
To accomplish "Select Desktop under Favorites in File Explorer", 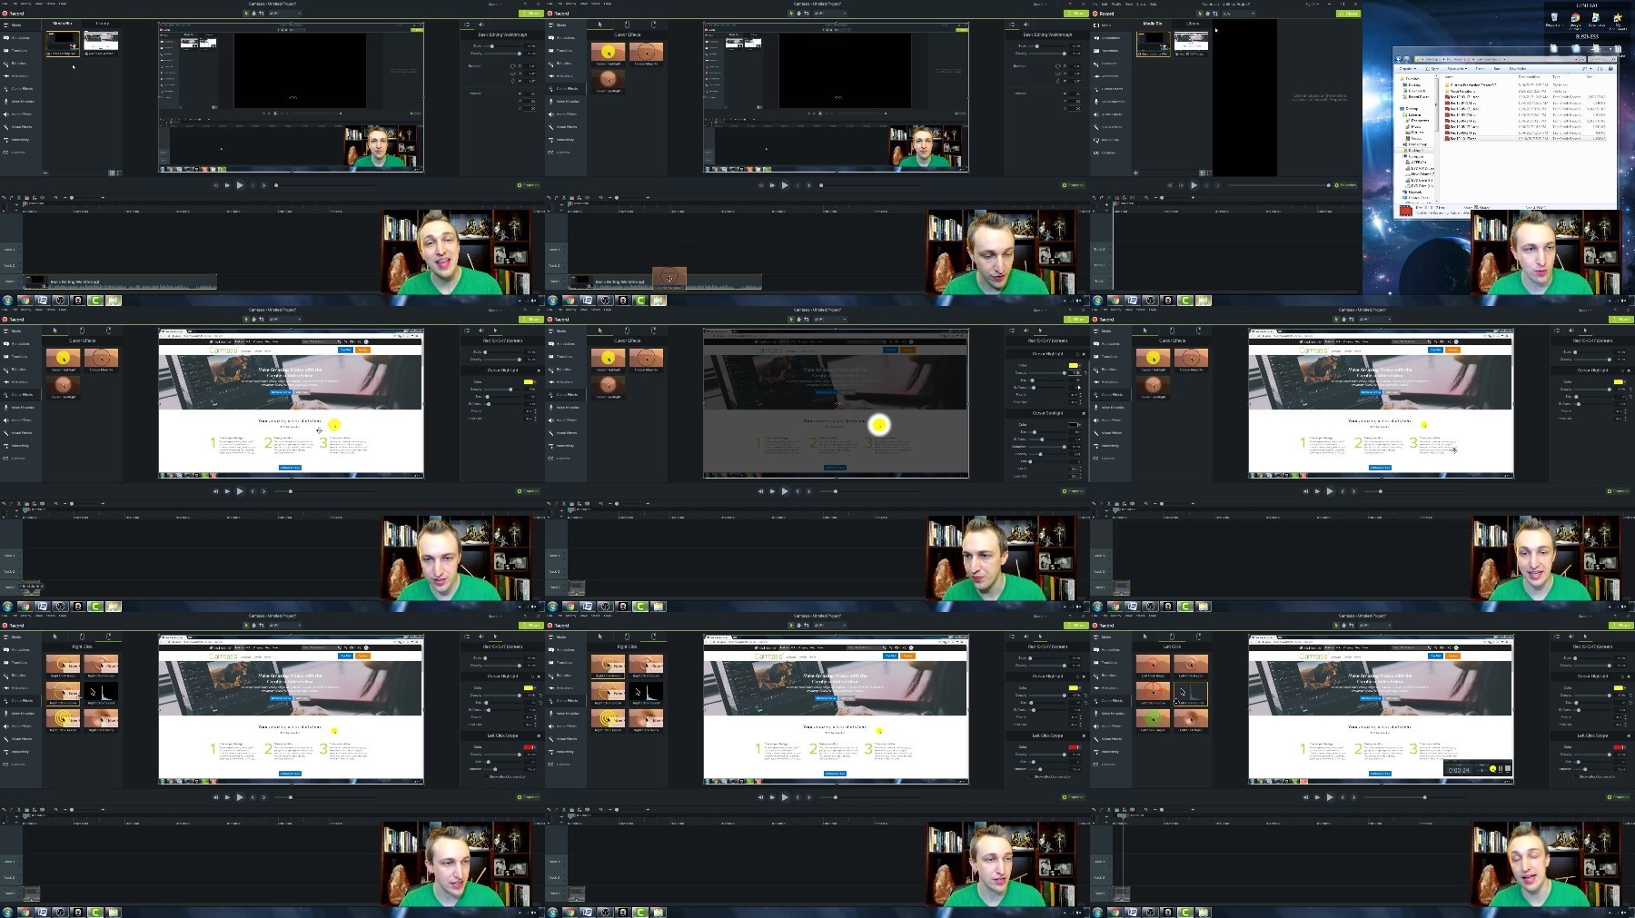I will tap(1412, 85).
